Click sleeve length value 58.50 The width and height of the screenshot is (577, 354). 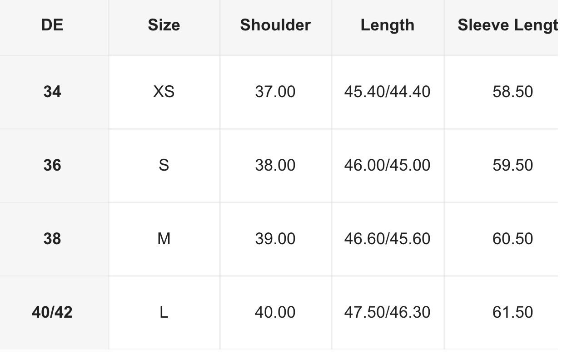[x=513, y=92]
